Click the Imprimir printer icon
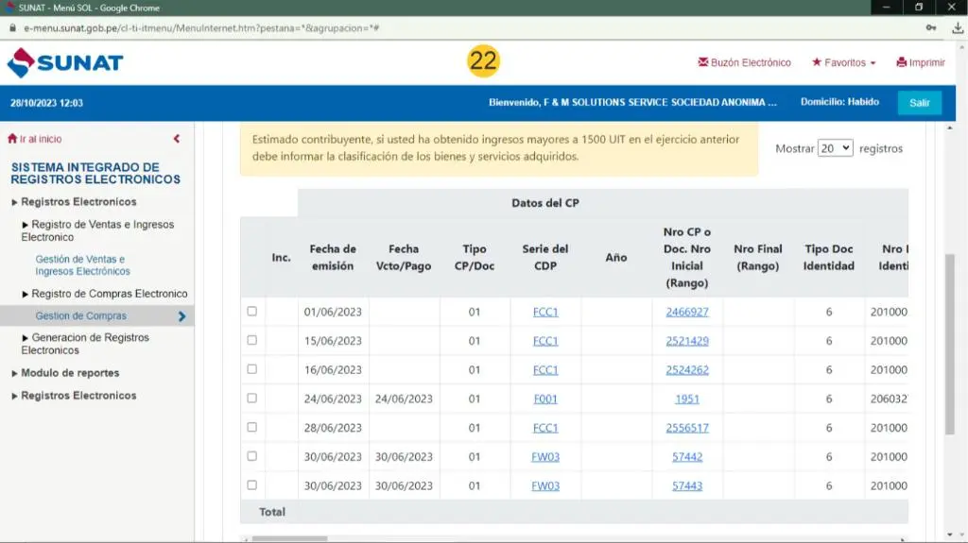The height and width of the screenshot is (543, 968). [x=902, y=62]
